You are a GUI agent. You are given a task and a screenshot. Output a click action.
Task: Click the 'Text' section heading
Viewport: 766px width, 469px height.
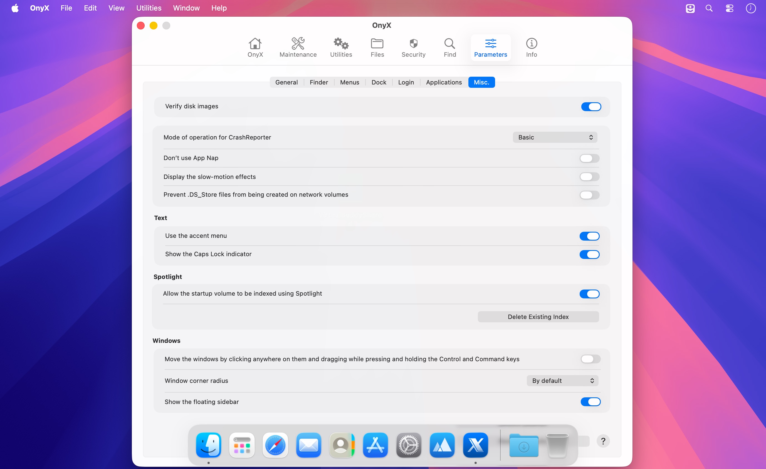pyautogui.click(x=160, y=218)
